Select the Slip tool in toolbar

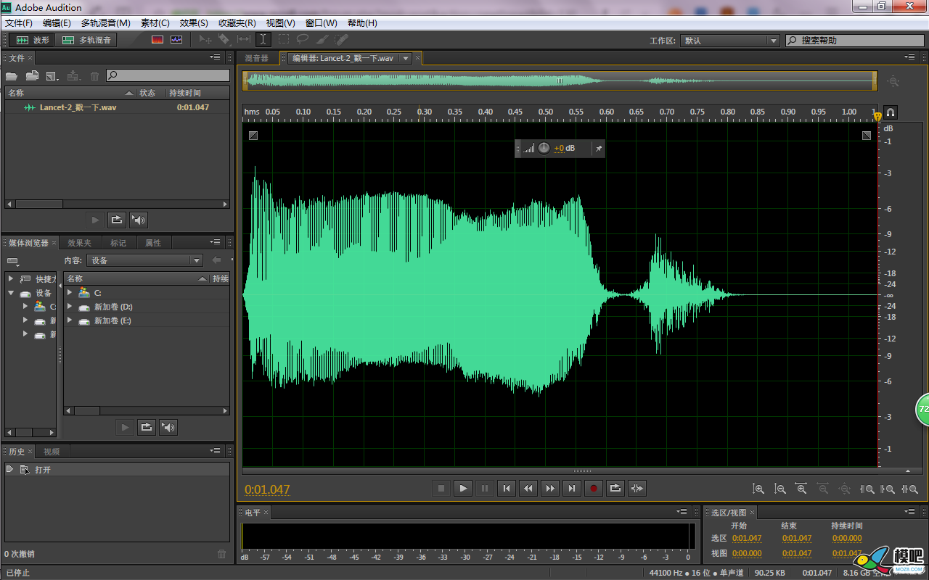(x=244, y=40)
